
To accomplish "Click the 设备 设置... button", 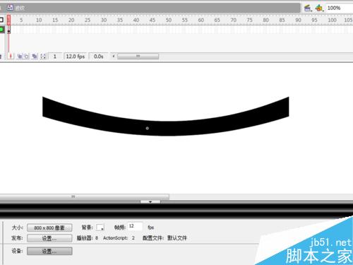I will coord(49,251).
